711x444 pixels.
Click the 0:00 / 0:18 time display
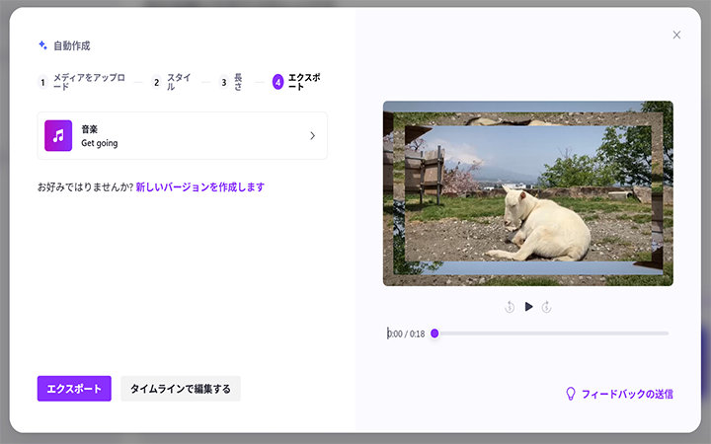click(406, 333)
